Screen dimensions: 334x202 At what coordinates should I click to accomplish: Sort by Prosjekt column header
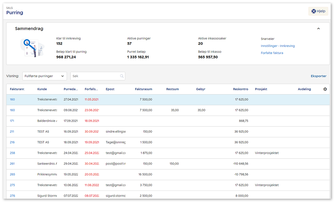pos(261,89)
